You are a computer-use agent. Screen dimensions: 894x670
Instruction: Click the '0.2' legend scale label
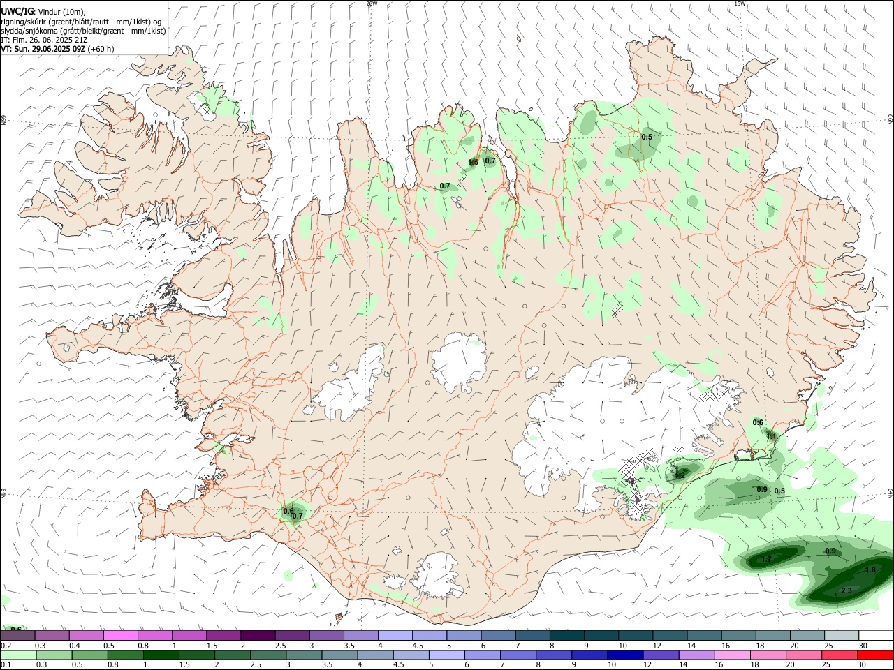[6, 646]
